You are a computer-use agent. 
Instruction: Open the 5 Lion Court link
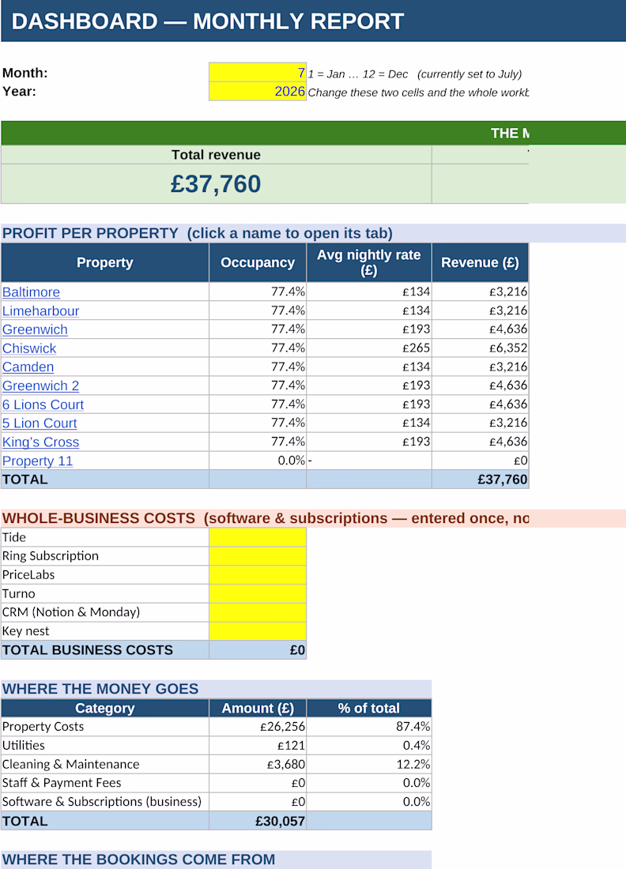click(40, 423)
